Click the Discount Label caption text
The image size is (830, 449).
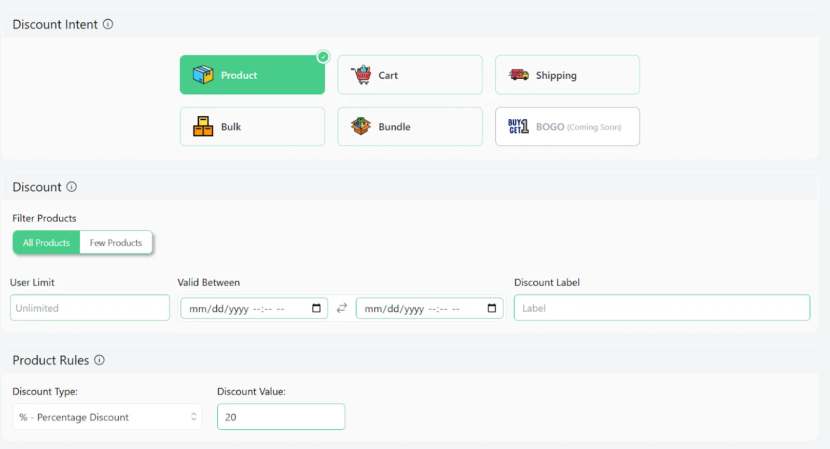point(547,283)
